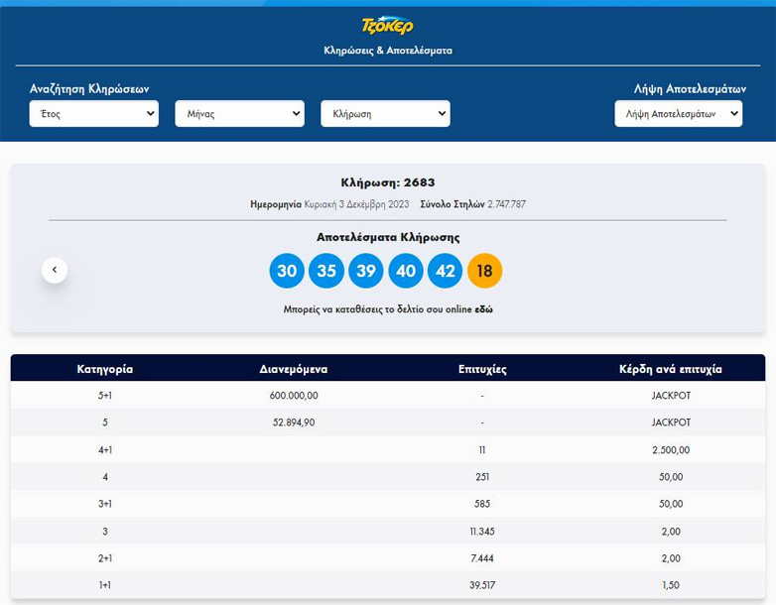776x605 pixels.
Task: Click the Κέρδη ανά επιτυχία column header
Action: [x=671, y=369]
